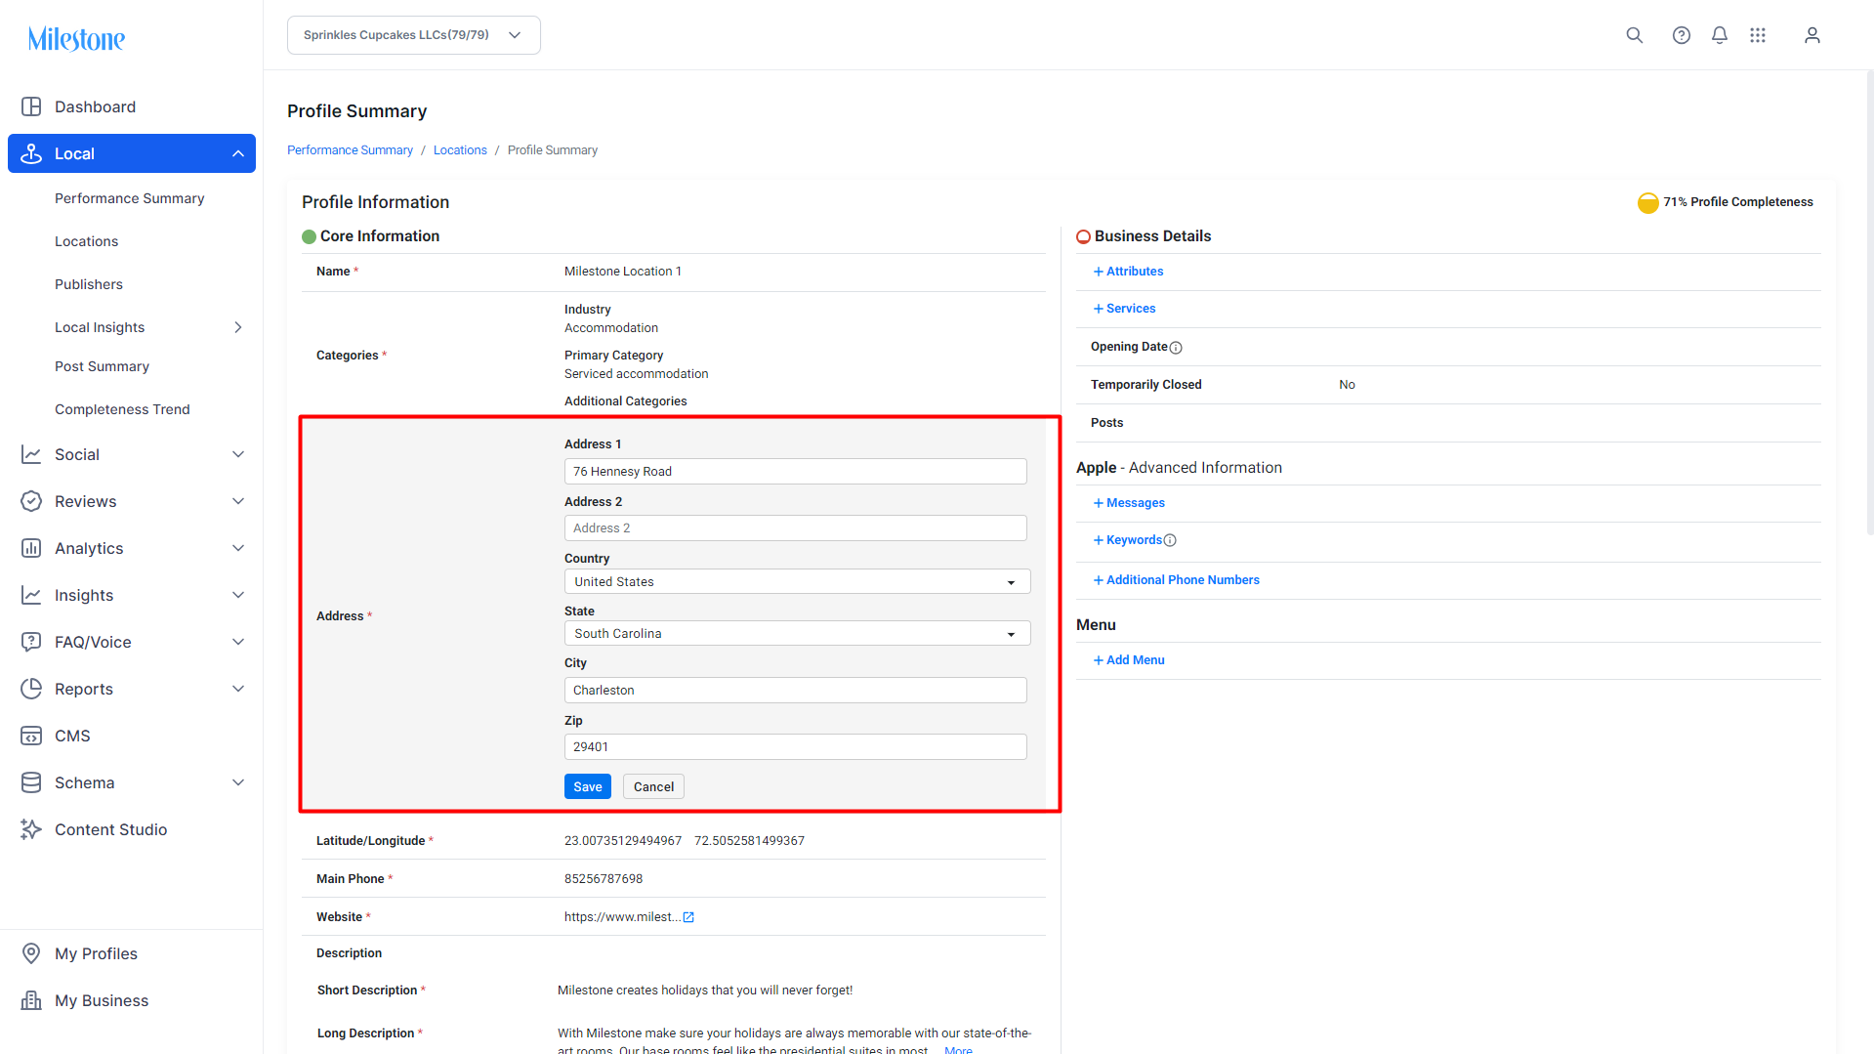Click the Analytics bar chart icon
This screenshot has width=1874, height=1054.
pyautogui.click(x=31, y=548)
